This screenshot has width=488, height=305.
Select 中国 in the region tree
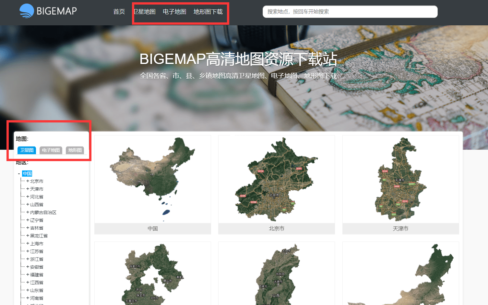(x=27, y=173)
